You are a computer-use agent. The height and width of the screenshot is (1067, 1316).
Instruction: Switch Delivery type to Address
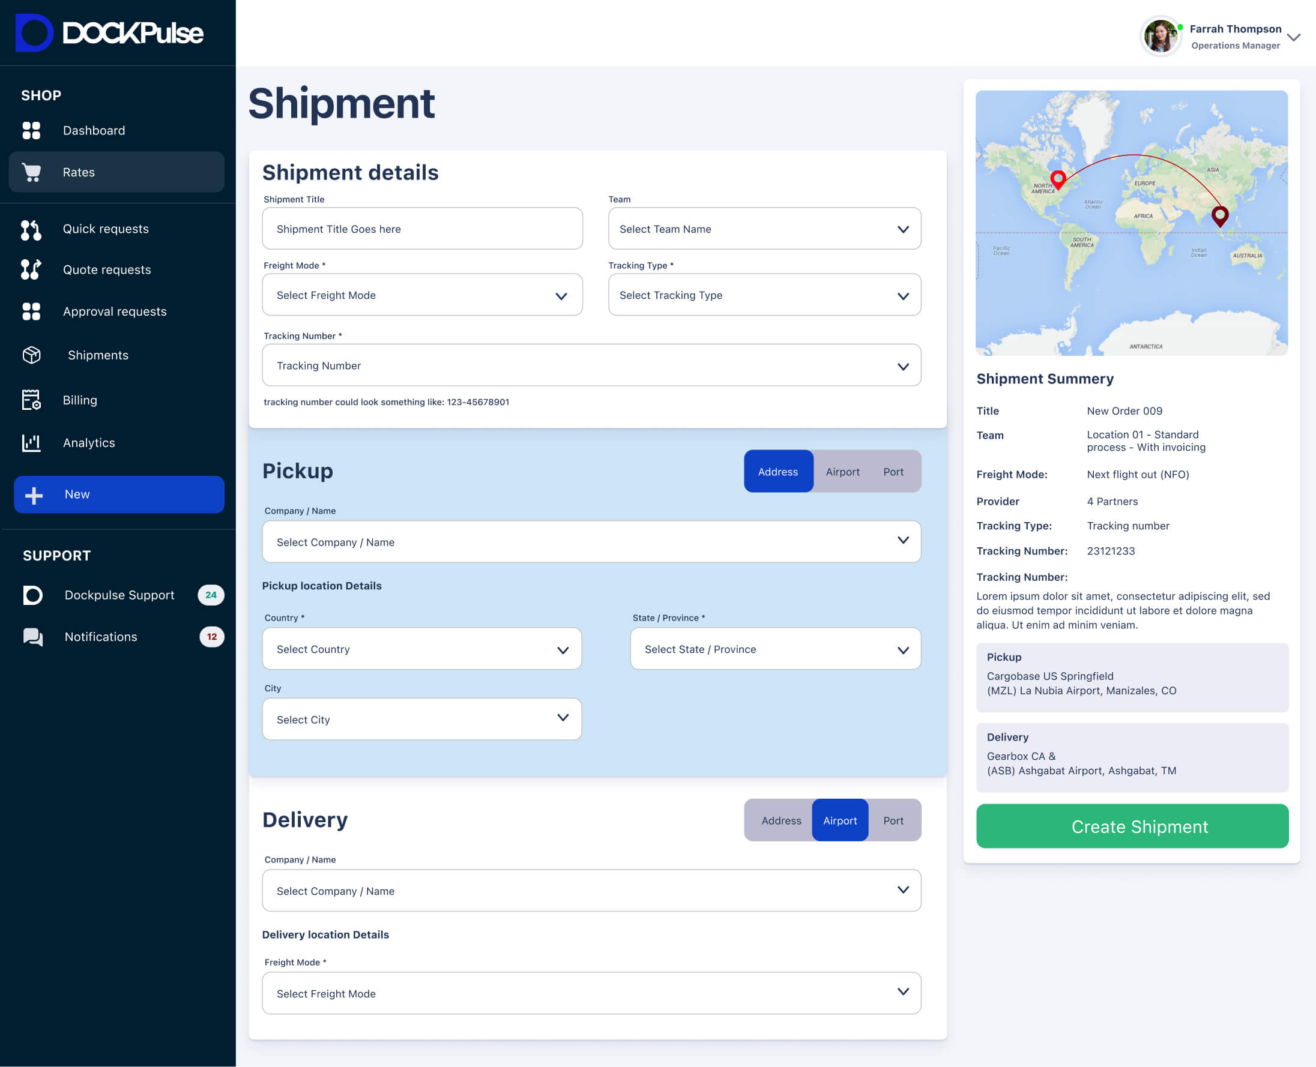(x=781, y=820)
